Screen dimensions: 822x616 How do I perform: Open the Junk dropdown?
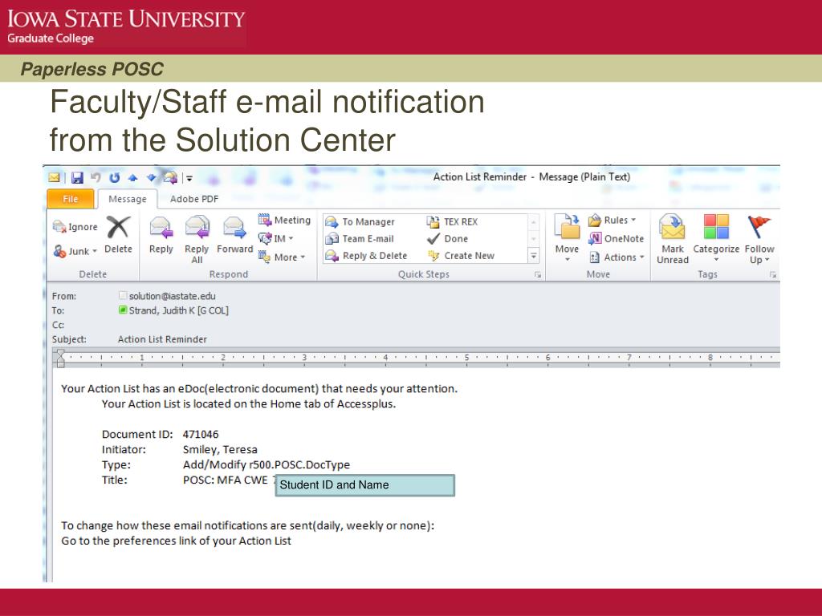tap(75, 251)
